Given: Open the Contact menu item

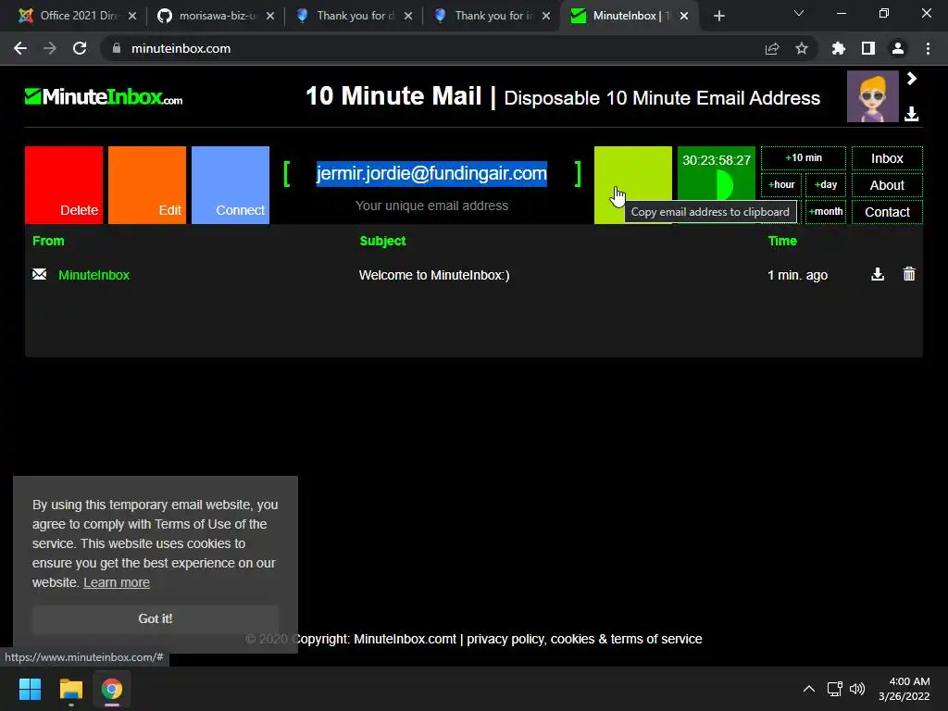Looking at the screenshot, I should (887, 212).
